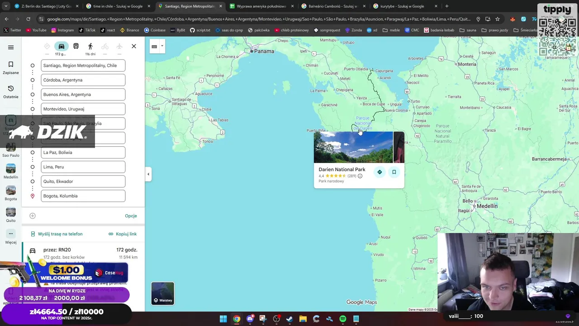Open Darien National Park photo

click(x=353, y=147)
